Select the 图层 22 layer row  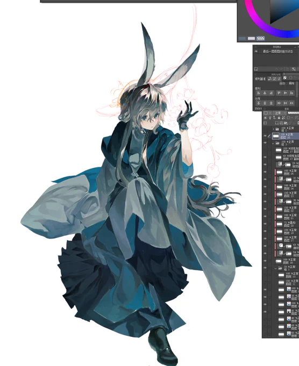coord(287,209)
